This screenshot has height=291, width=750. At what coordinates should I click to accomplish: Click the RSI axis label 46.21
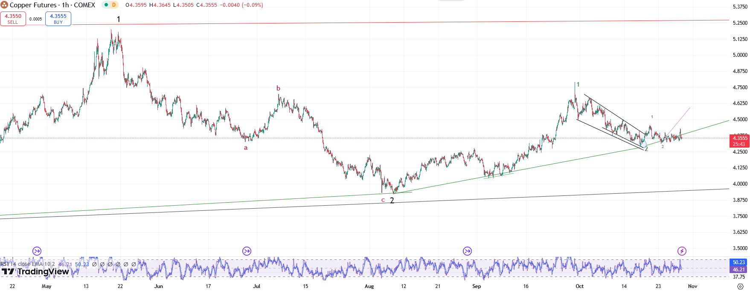click(739, 269)
